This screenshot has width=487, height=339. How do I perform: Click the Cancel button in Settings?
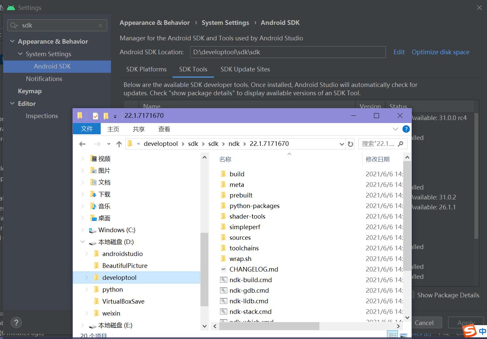(x=424, y=322)
